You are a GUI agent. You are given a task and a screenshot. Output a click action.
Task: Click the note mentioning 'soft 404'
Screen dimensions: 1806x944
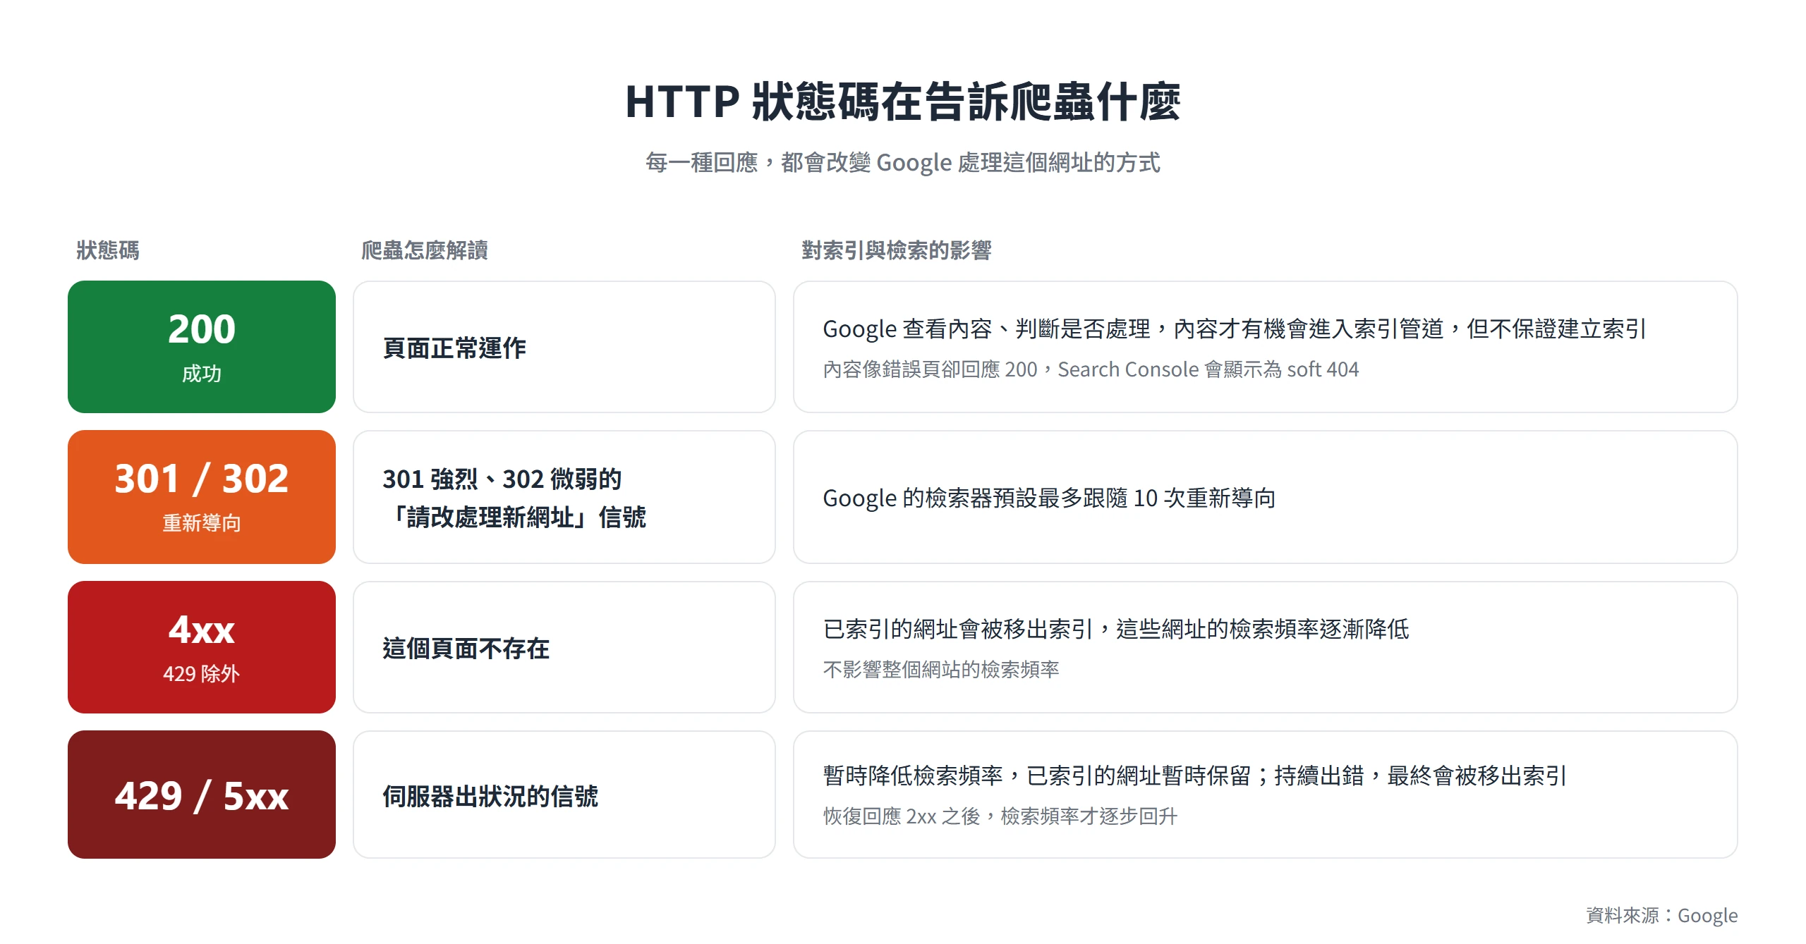tap(1091, 369)
